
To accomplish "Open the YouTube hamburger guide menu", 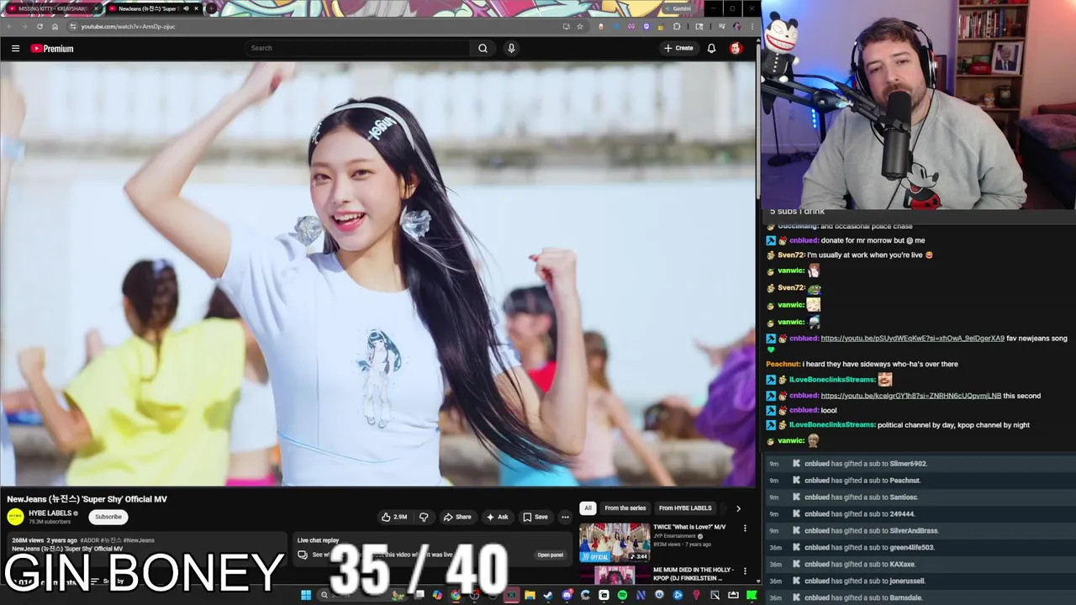I will tap(15, 48).
